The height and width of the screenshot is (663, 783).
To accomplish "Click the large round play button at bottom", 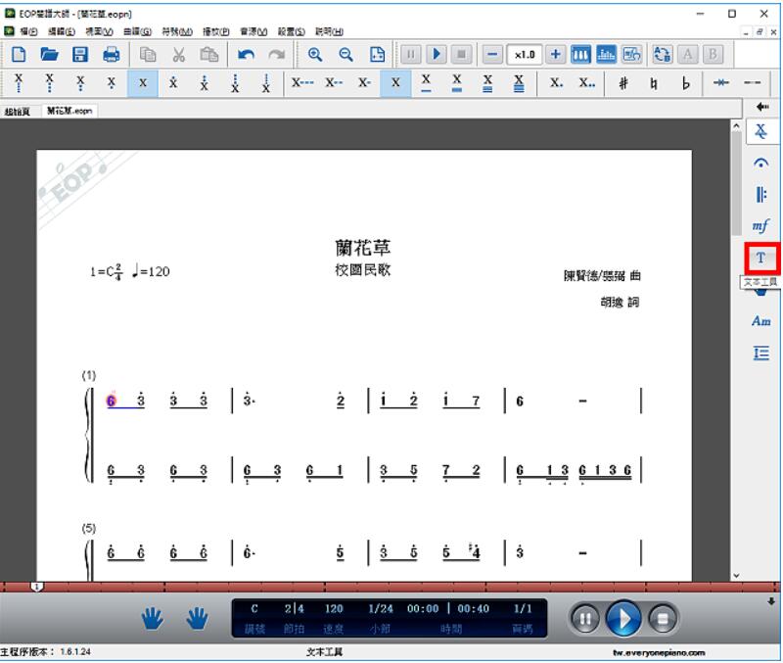I will click(623, 619).
